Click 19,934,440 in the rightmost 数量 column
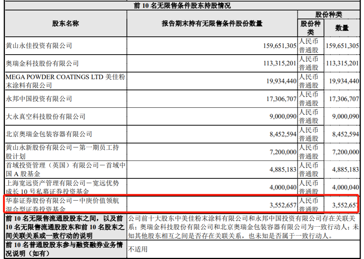 tap(344, 81)
